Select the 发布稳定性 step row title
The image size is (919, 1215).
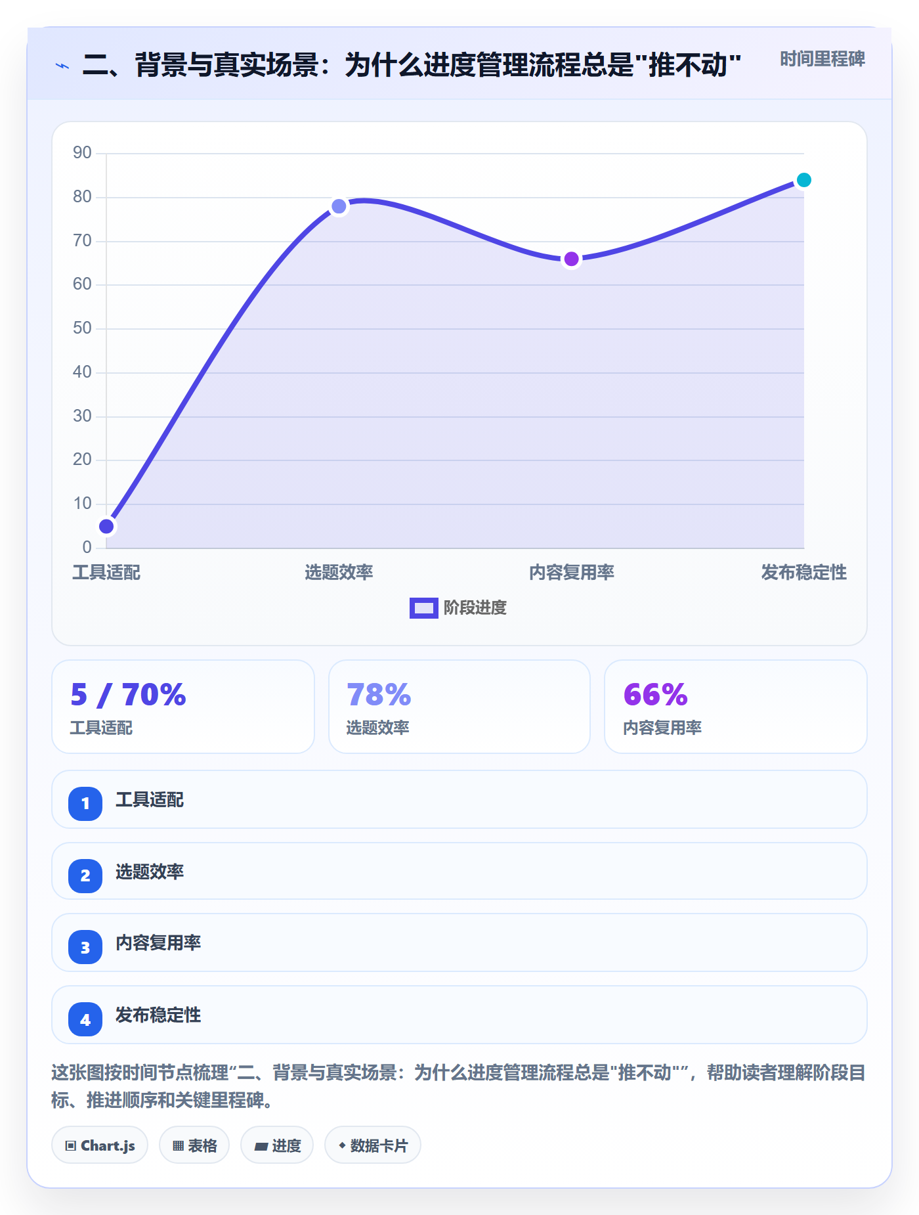pyautogui.click(x=158, y=1015)
